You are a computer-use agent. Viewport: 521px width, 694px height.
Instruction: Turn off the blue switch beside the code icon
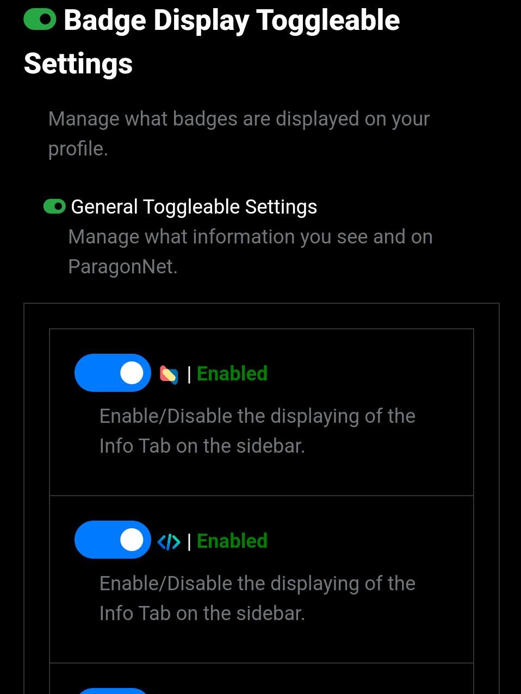click(x=113, y=540)
